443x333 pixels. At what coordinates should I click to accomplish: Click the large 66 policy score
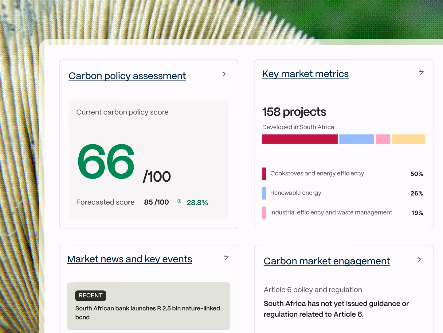(106, 162)
